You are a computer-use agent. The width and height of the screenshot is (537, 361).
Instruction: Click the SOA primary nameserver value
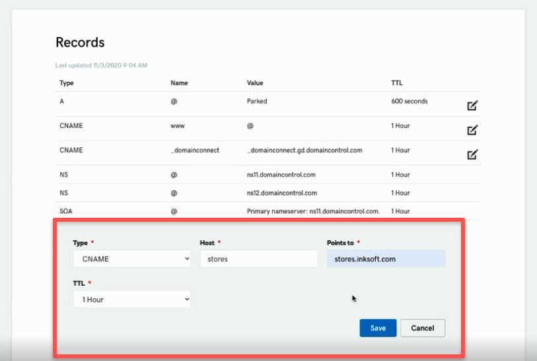pos(313,211)
